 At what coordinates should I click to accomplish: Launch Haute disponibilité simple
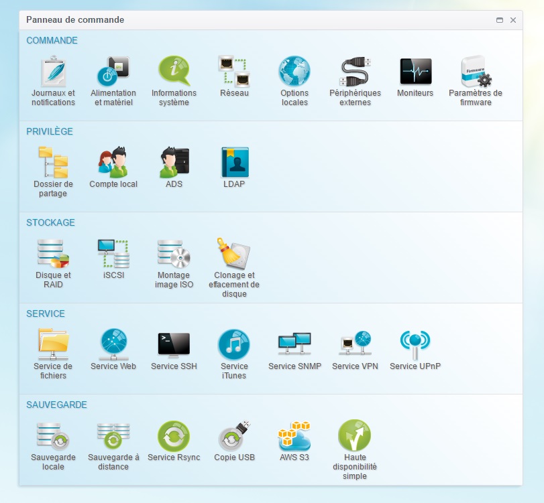click(355, 437)
